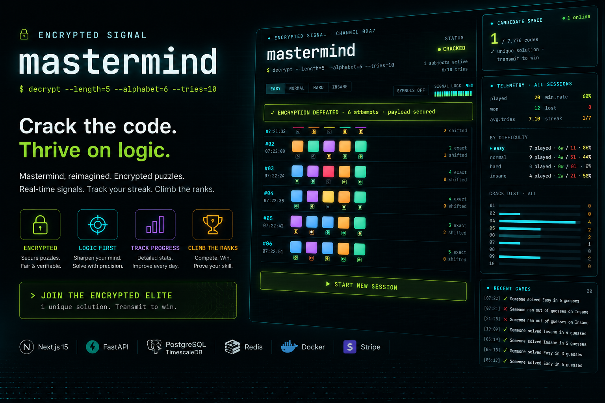Click the SIGNAL LOCK progress bar
The height and width of the screenshot is (403, 605).
point(453,94)
